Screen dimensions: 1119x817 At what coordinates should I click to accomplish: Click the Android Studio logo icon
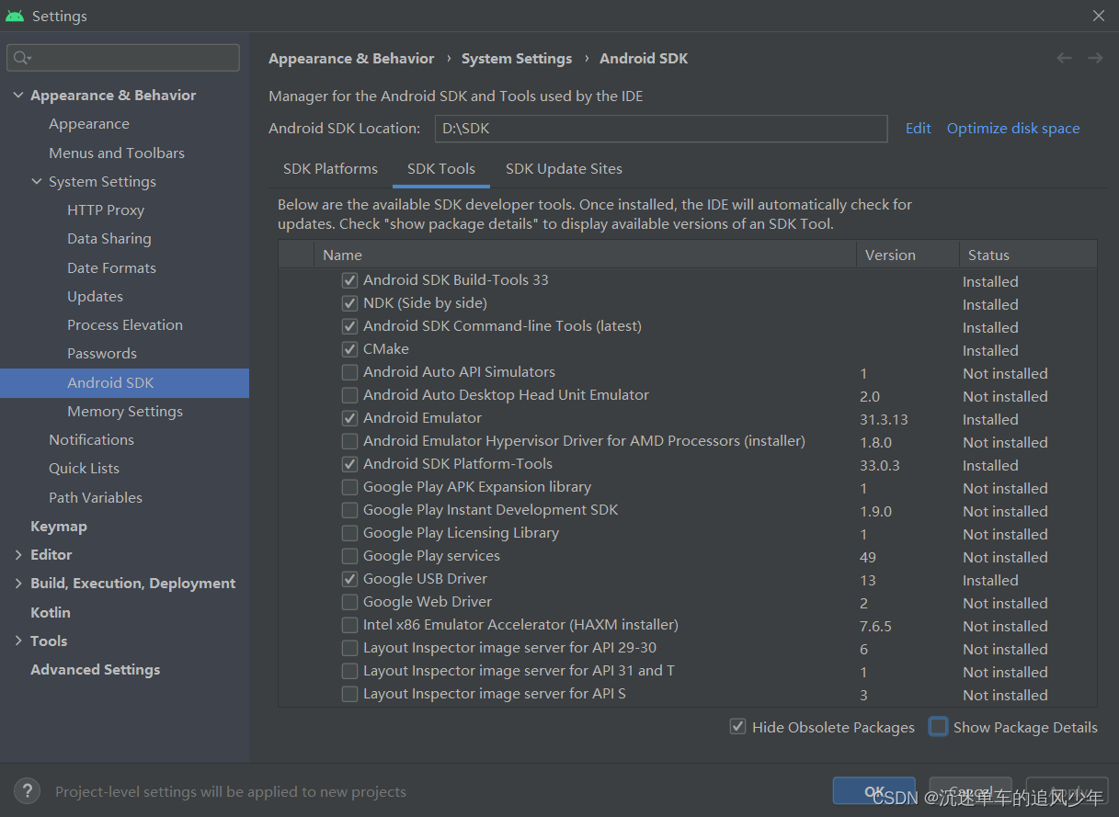[x=15, y=16]
